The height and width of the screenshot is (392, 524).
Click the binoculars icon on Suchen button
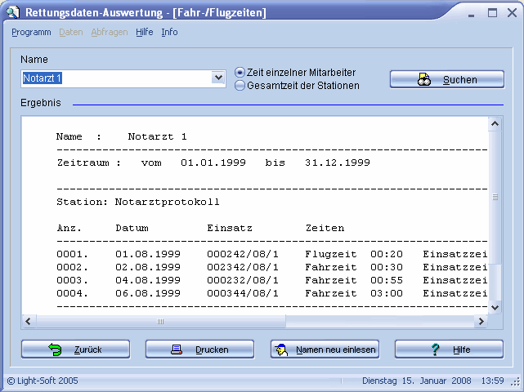pos(424,79)
